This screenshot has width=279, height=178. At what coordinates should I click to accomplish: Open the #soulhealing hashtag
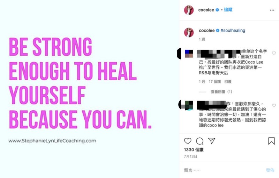click(x=233, y=31)
